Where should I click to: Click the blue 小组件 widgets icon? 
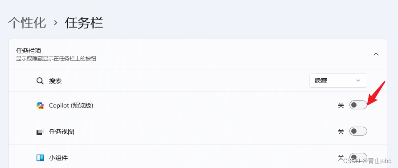pos(40,158)
